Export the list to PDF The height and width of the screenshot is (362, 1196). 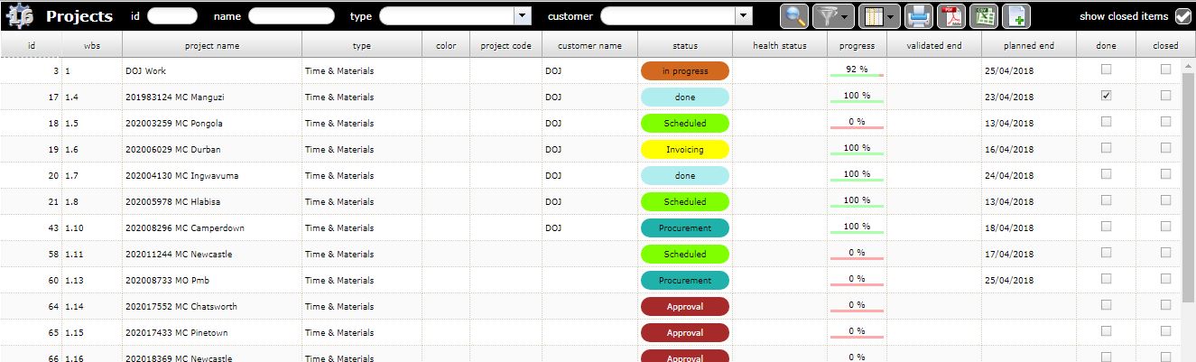click(x=951, y=16)
